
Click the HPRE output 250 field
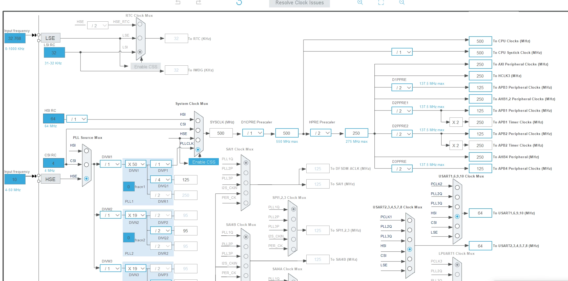[x=356, y=133]
